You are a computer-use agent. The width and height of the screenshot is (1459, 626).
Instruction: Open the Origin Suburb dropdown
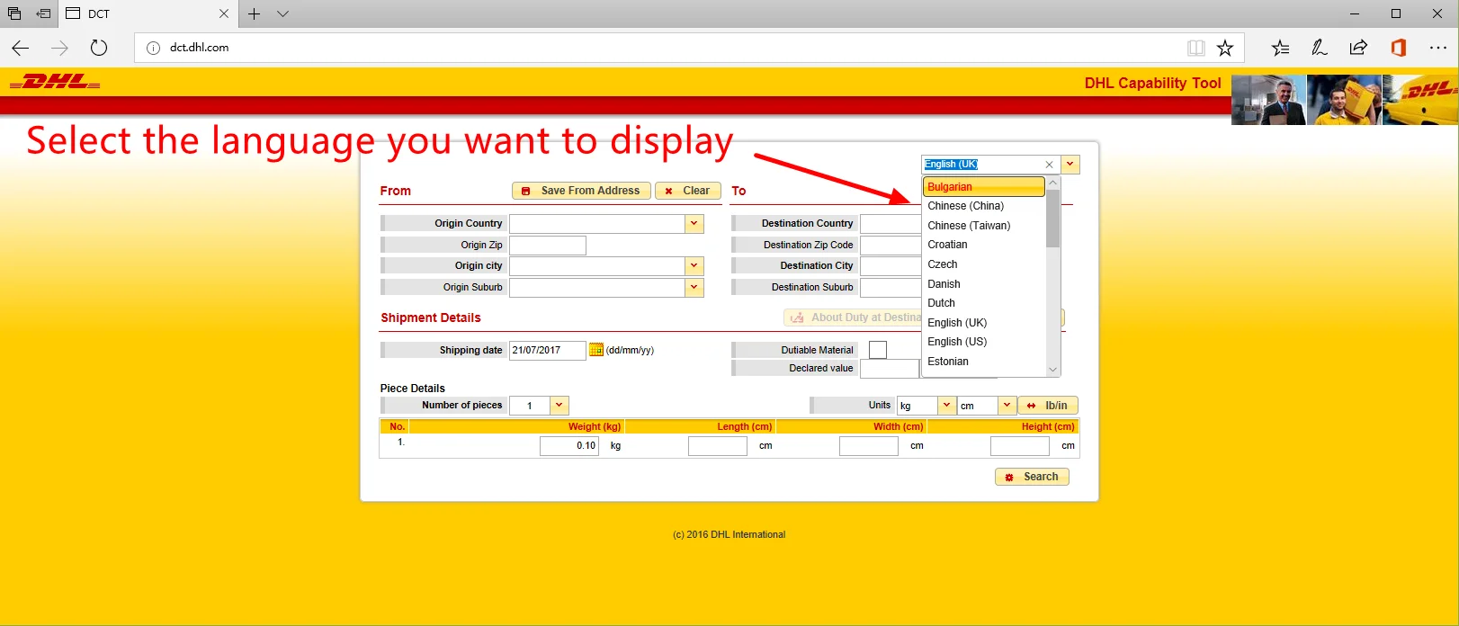pos(694,287)
